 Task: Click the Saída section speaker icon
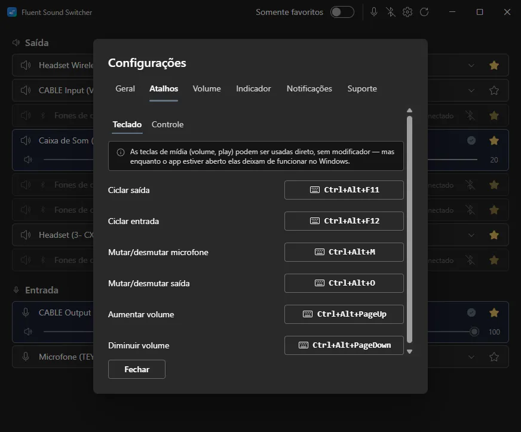[16, 42]
